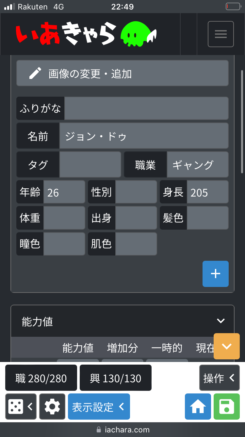Click the 職業 field showing ギャング

(197, 165)
